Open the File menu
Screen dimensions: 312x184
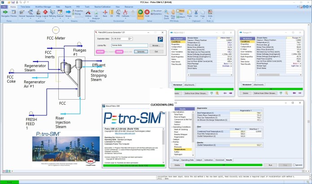(4, 7)
